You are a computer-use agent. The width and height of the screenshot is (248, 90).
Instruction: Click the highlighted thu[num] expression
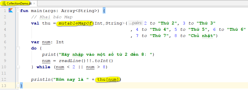pyautogui.click(x=108, y=79)
